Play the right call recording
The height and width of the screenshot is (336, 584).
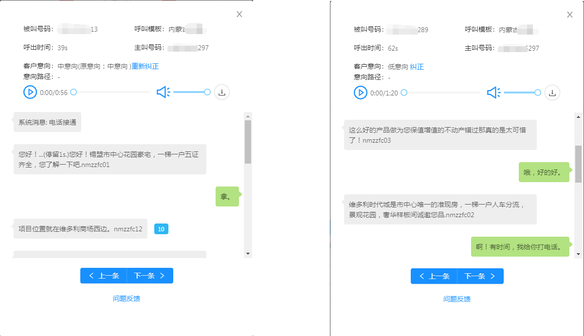[360, 92]
